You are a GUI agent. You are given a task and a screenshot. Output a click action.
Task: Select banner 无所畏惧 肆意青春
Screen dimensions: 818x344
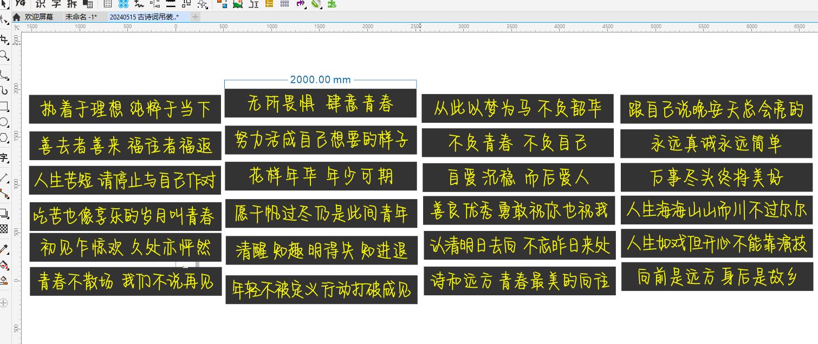(321, 103)
